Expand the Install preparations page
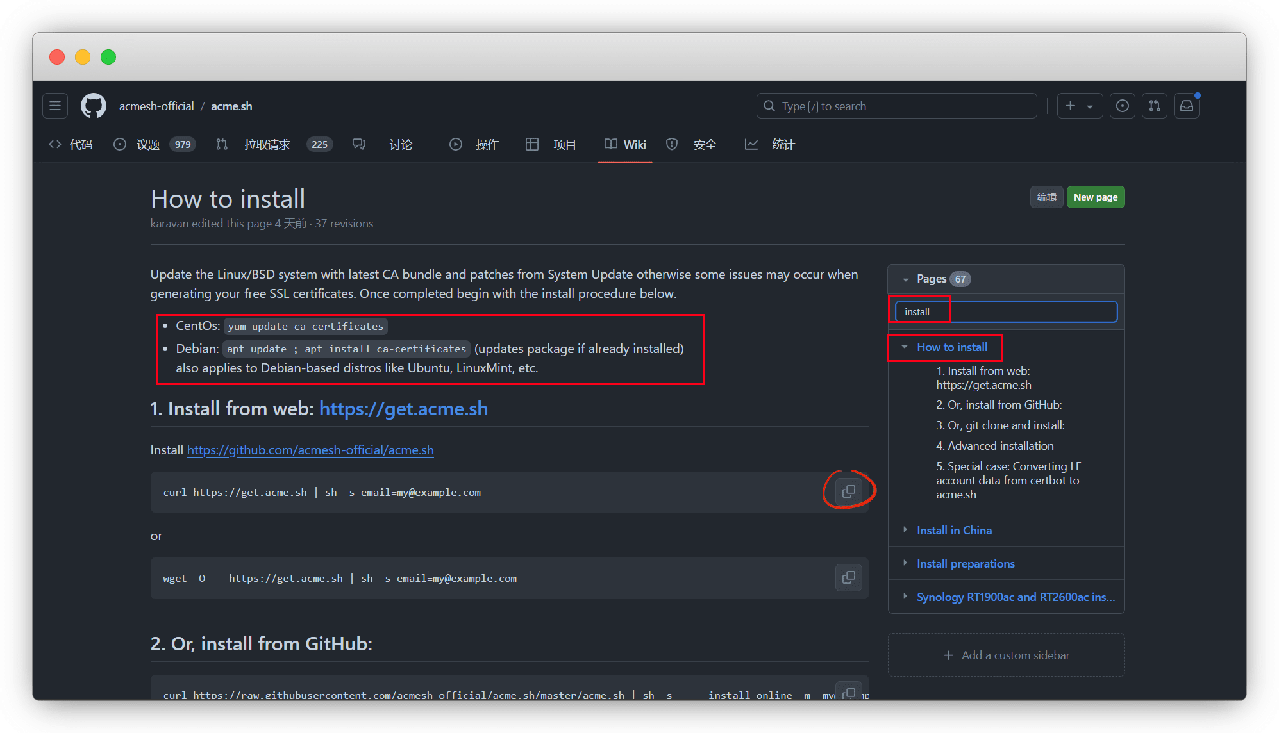This screenshot has height=733, width=1279. 905,563
